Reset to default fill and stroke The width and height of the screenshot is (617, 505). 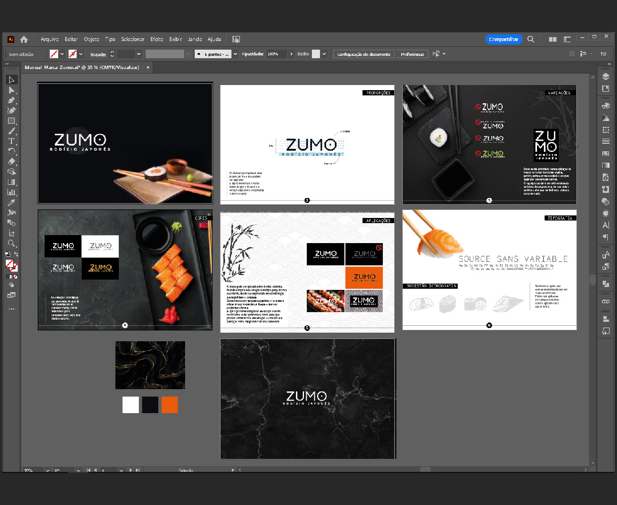pos(7,254)
